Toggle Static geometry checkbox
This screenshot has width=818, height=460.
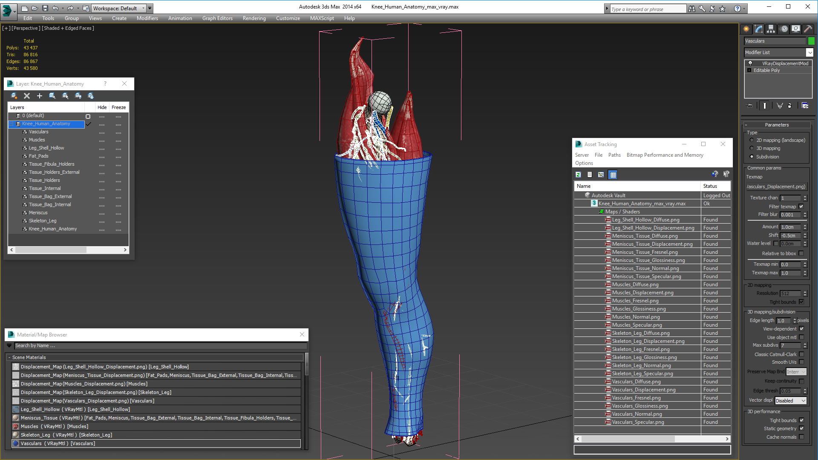tap(801, 428)
